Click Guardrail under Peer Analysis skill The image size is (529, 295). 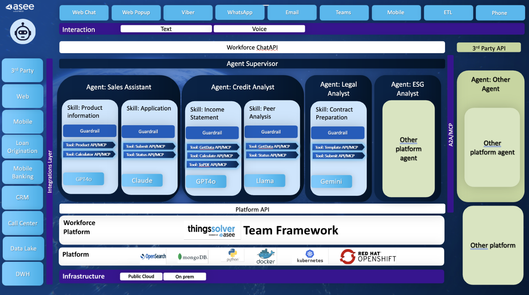click(271, 132)
